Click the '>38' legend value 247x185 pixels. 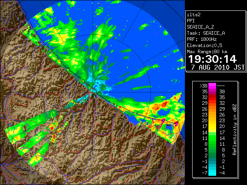point(203,86)
